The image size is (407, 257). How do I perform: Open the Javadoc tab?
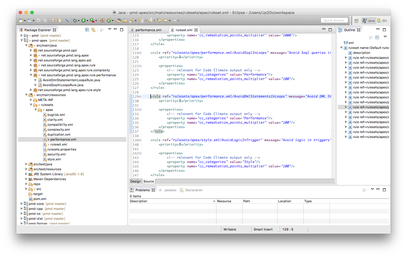168,190
